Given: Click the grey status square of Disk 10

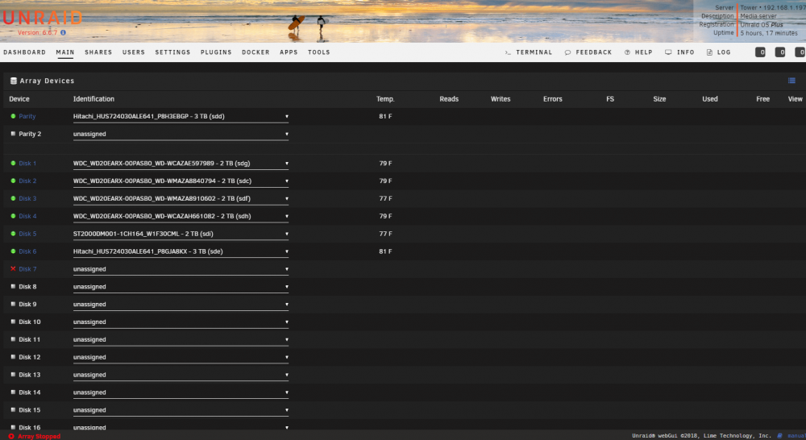Looking at the screenshot, I should click(14, 322).
